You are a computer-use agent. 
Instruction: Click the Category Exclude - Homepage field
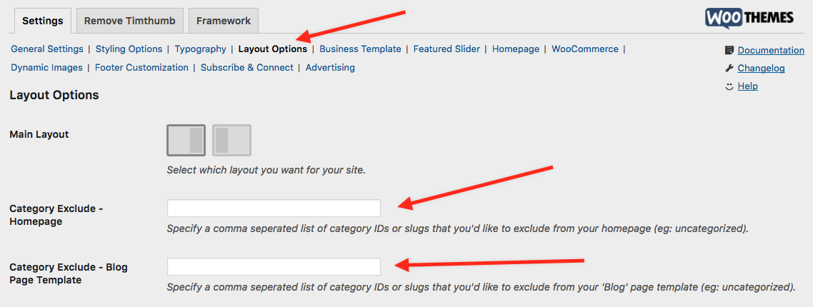tap(274, 208)
